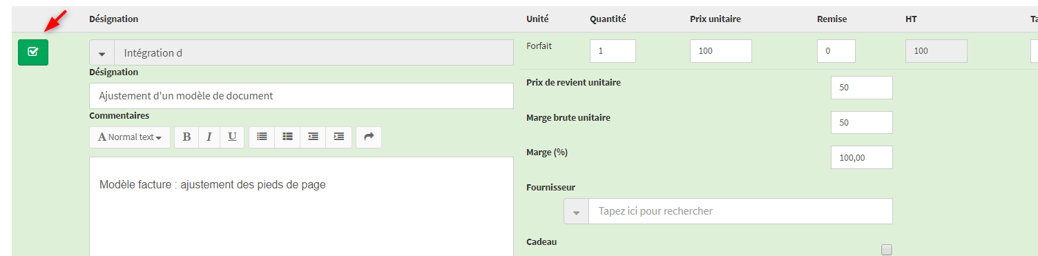
Task: Expand the Fournisseur dropdown arrow
Action: [x=576, y=211]
